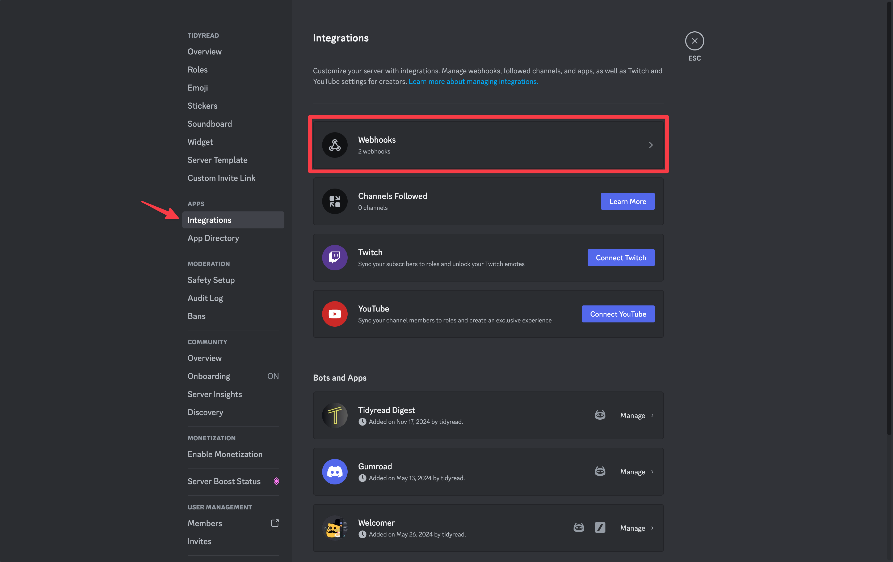The width and height of the screenshot is (893, 562).
Task: Expand Webhooks with the chevron arrow
Action: click(650, 145)
